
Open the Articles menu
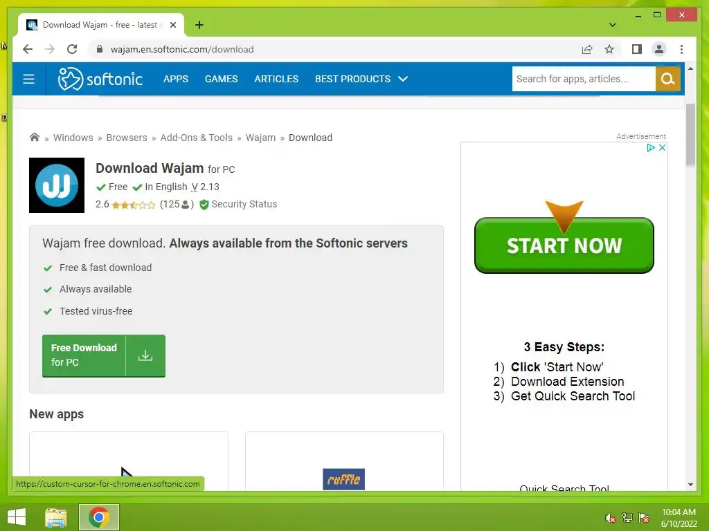[x=276, y=79]
